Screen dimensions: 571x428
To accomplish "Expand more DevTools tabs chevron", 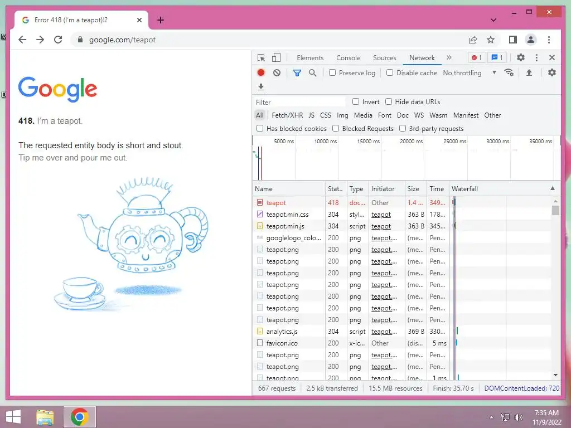I will [449, 57].
